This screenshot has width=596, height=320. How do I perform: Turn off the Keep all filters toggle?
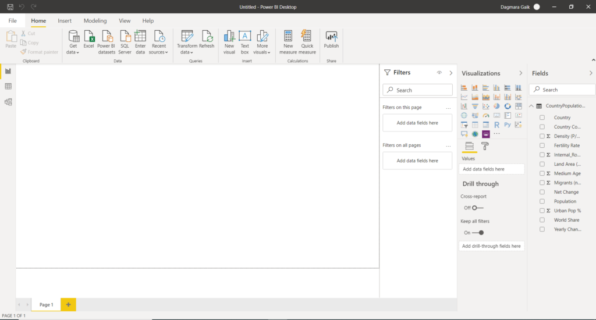coord(478,233)
